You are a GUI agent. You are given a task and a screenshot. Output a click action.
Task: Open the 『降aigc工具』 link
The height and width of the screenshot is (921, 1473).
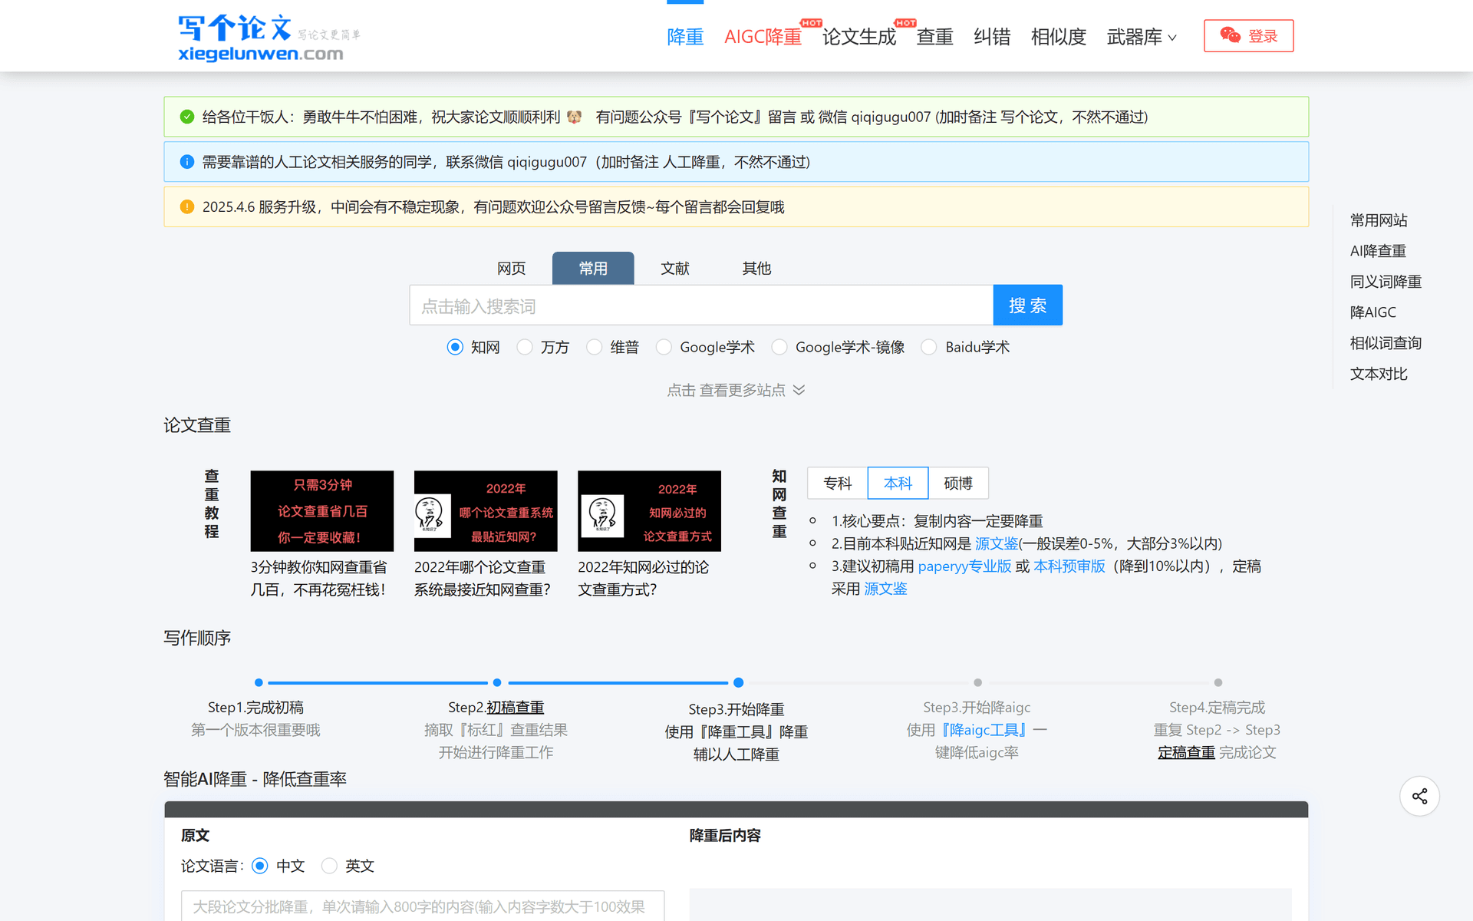[984, 730]
